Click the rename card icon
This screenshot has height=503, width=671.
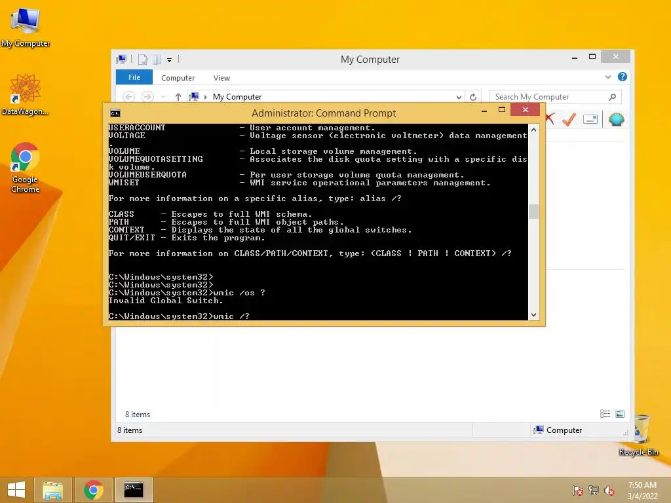(x=590, y=119)
